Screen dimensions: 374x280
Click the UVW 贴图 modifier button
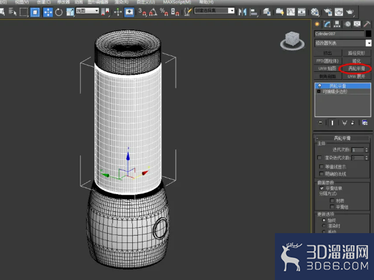pyautogui.click(x=328, y=69)
